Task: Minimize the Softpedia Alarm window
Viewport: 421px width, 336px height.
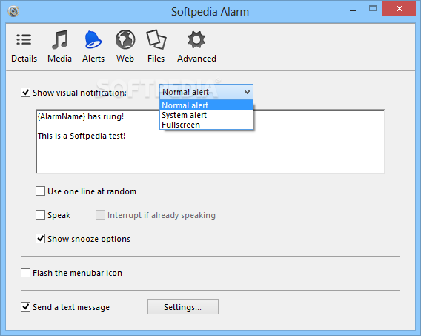Action: click(353, 10)
